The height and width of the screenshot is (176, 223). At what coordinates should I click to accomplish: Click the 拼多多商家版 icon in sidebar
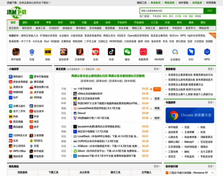tap(11, 82)
